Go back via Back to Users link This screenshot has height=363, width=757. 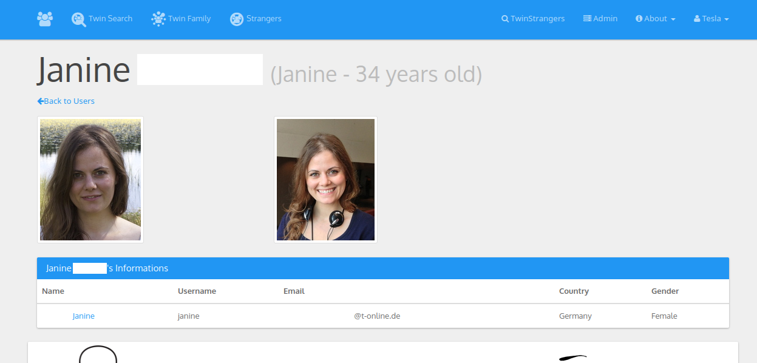(66, 101)
